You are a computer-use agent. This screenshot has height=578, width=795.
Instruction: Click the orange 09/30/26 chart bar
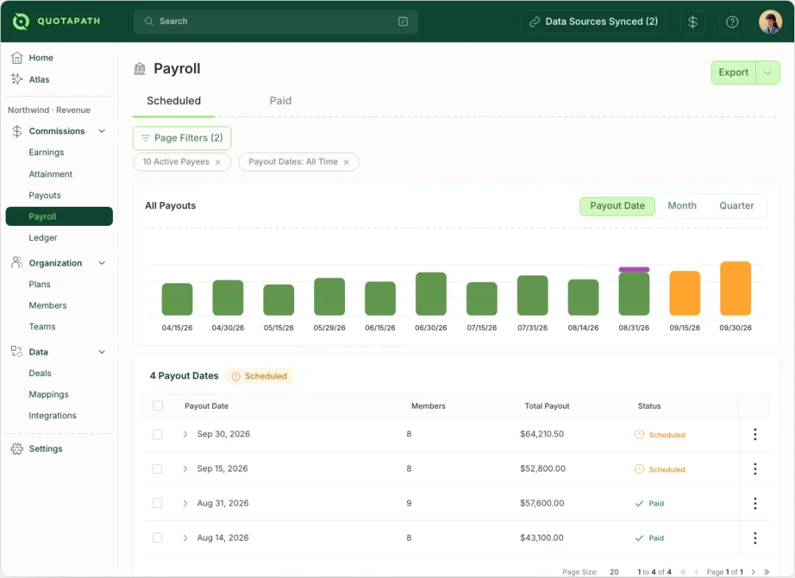click(x=735, y=289)
